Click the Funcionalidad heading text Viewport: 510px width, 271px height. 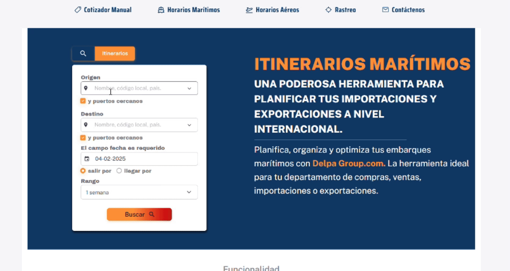pyautogui.click(x=251, y=268)
